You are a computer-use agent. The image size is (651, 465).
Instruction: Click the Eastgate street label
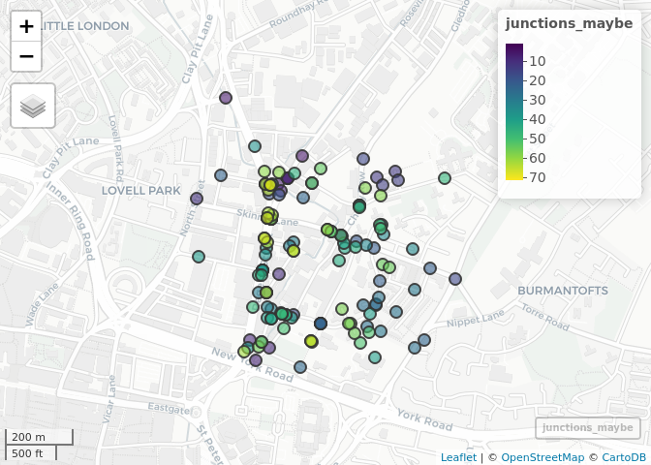(169, 409)
